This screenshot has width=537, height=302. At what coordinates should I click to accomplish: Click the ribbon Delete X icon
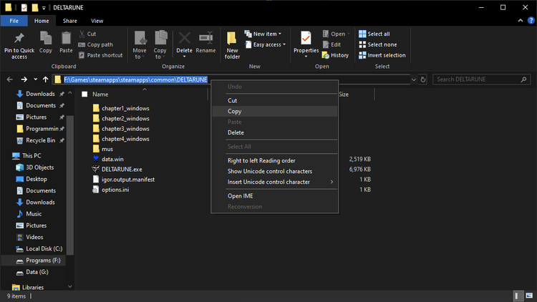tap(184, 39)
